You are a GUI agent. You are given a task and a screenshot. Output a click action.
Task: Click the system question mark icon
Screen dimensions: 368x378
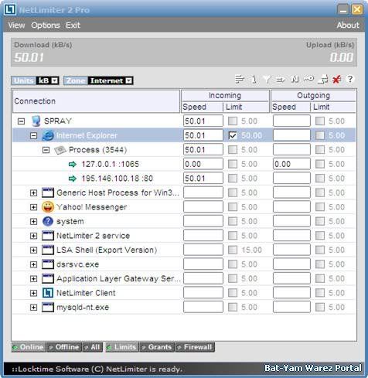click(48, 221)
